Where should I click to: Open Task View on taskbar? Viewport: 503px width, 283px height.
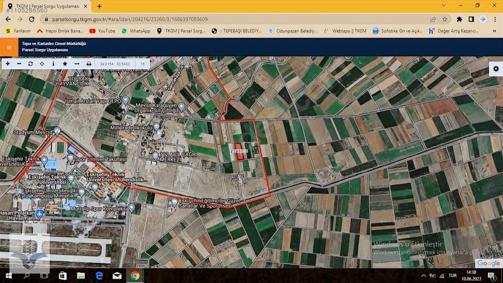(44, 275)
